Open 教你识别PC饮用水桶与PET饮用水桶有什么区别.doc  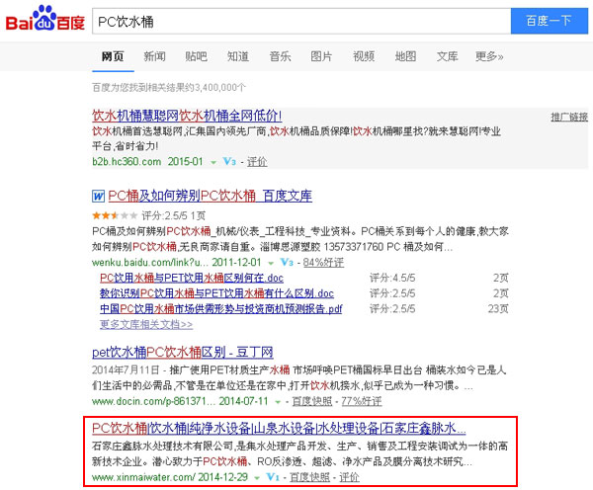click(216, 293)
